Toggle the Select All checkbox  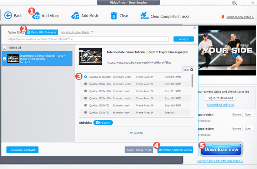coord(4,48)
